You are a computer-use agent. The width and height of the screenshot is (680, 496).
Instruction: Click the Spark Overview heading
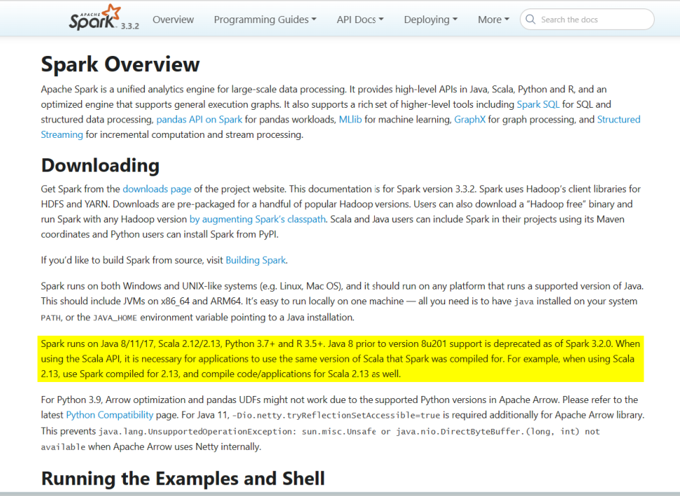coord(120,64)
